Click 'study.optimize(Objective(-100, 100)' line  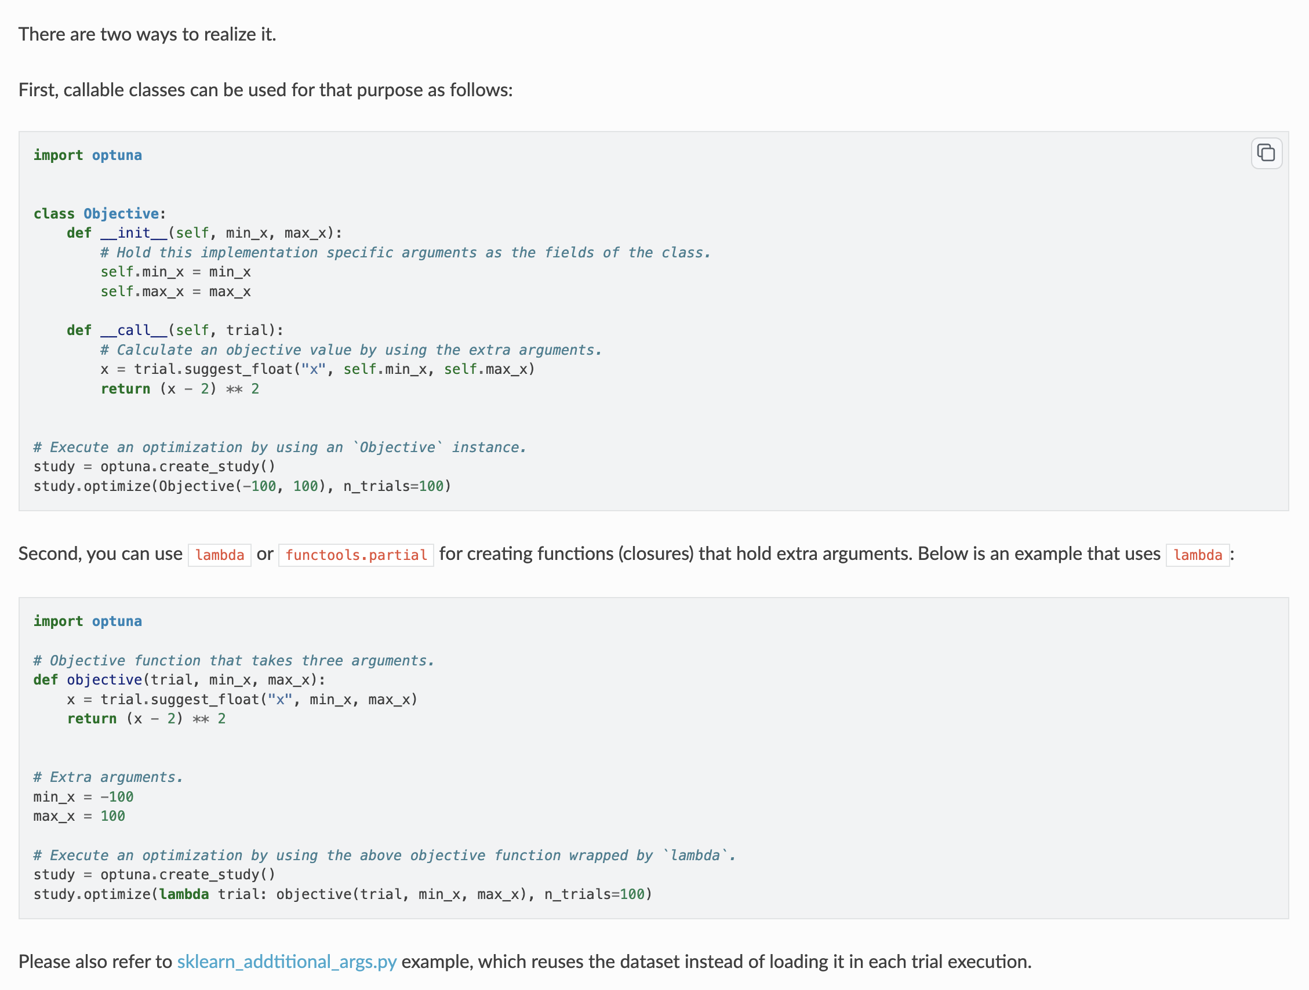242,486
